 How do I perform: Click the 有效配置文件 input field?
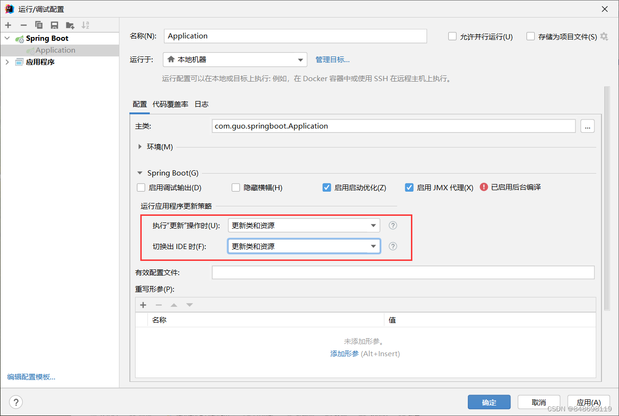[403, 273]
